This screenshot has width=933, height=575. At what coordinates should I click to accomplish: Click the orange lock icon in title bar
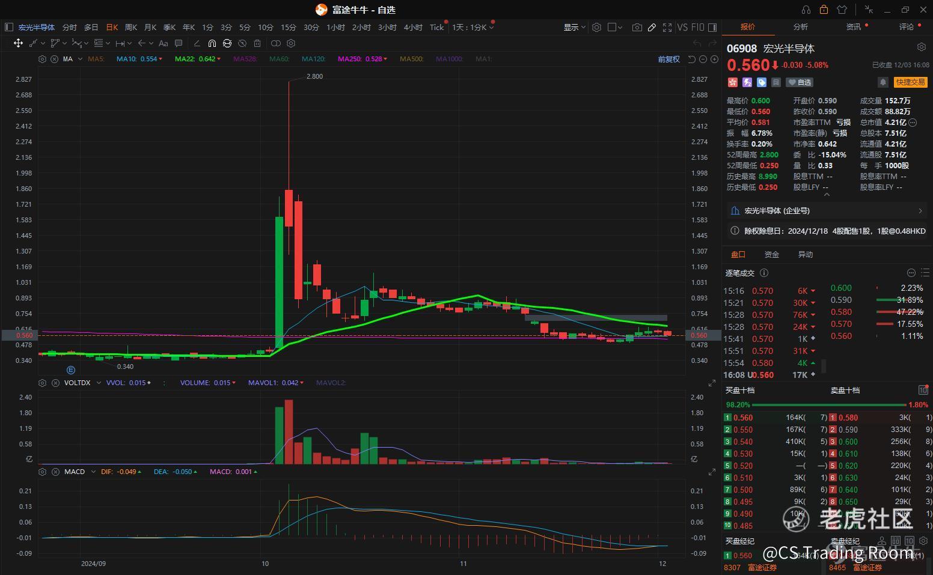coord(824,10)
